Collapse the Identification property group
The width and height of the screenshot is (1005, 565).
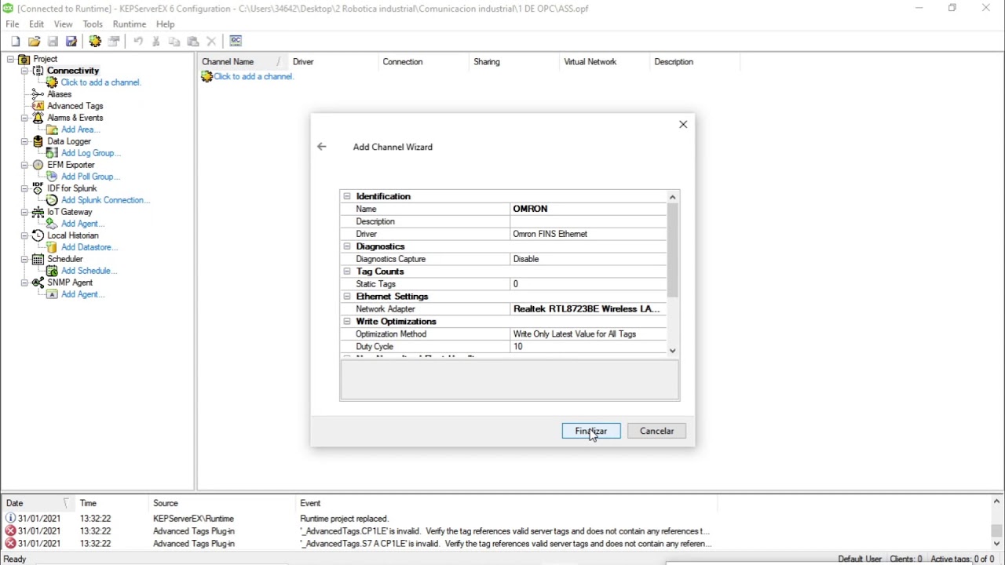point(347,196)
